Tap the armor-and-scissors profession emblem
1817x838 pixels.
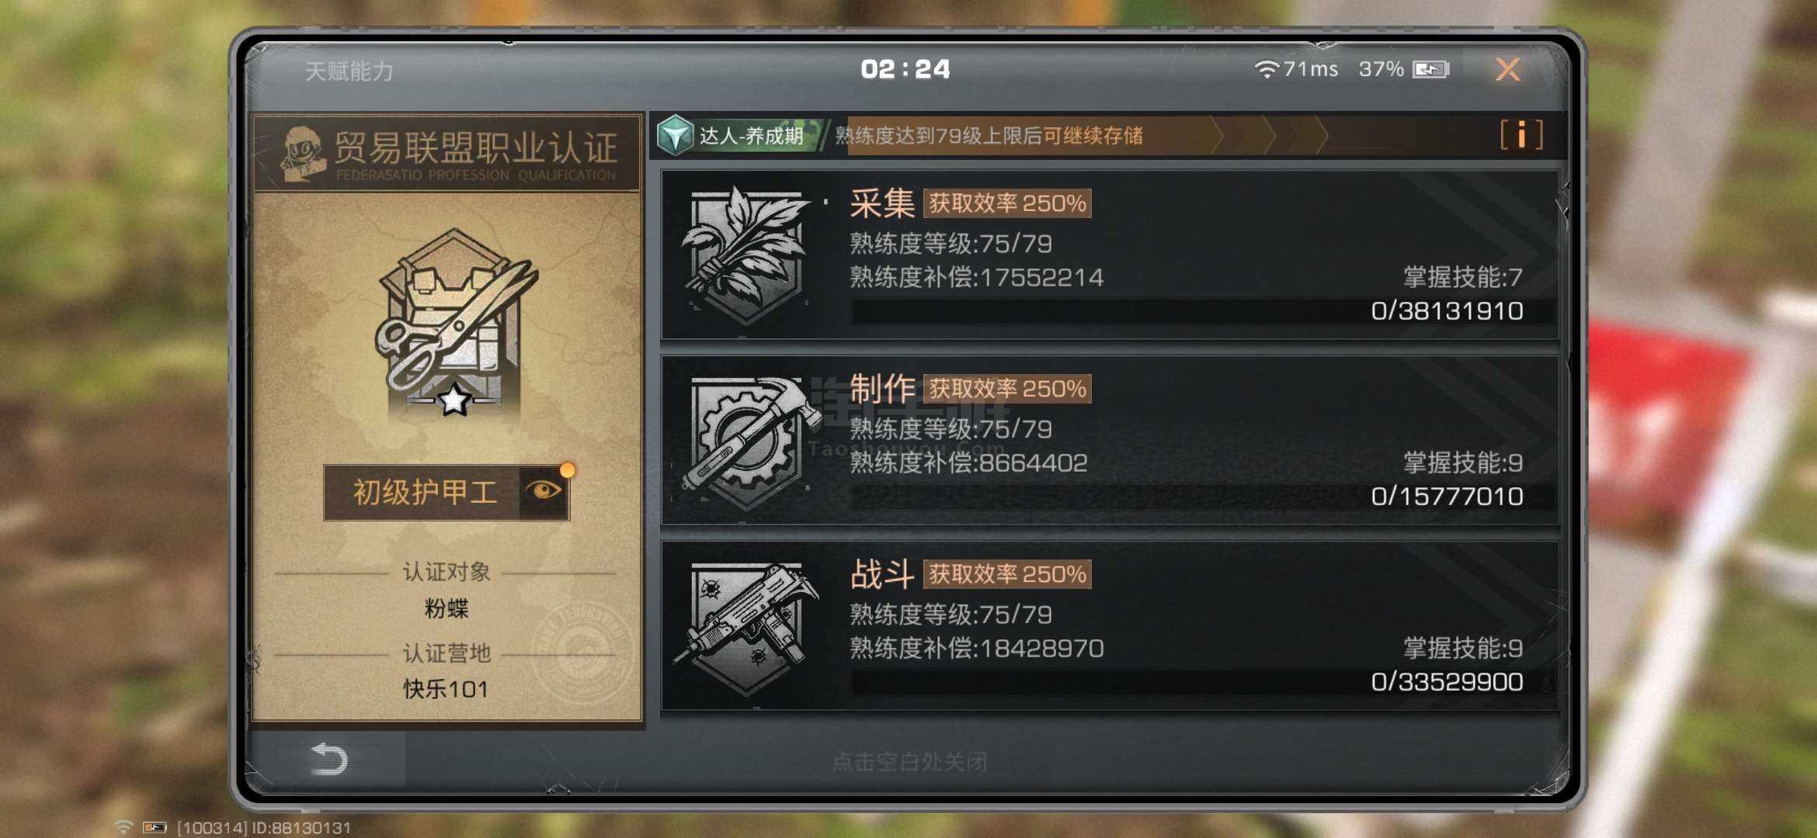455,322
